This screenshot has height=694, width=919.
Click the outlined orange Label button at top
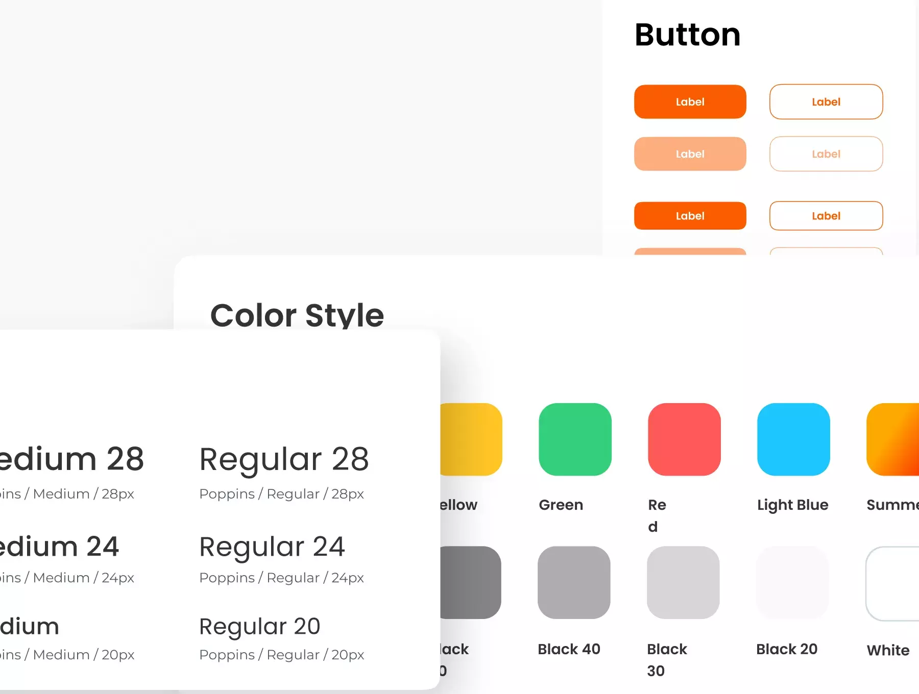(826, 102)
